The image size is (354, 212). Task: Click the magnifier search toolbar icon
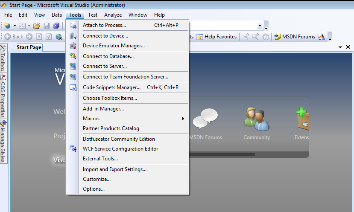coord(255,37)
